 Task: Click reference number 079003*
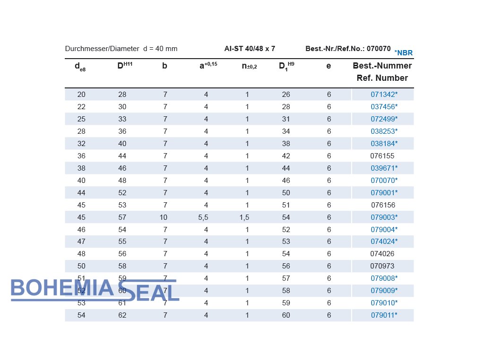(x=384, y=217)
